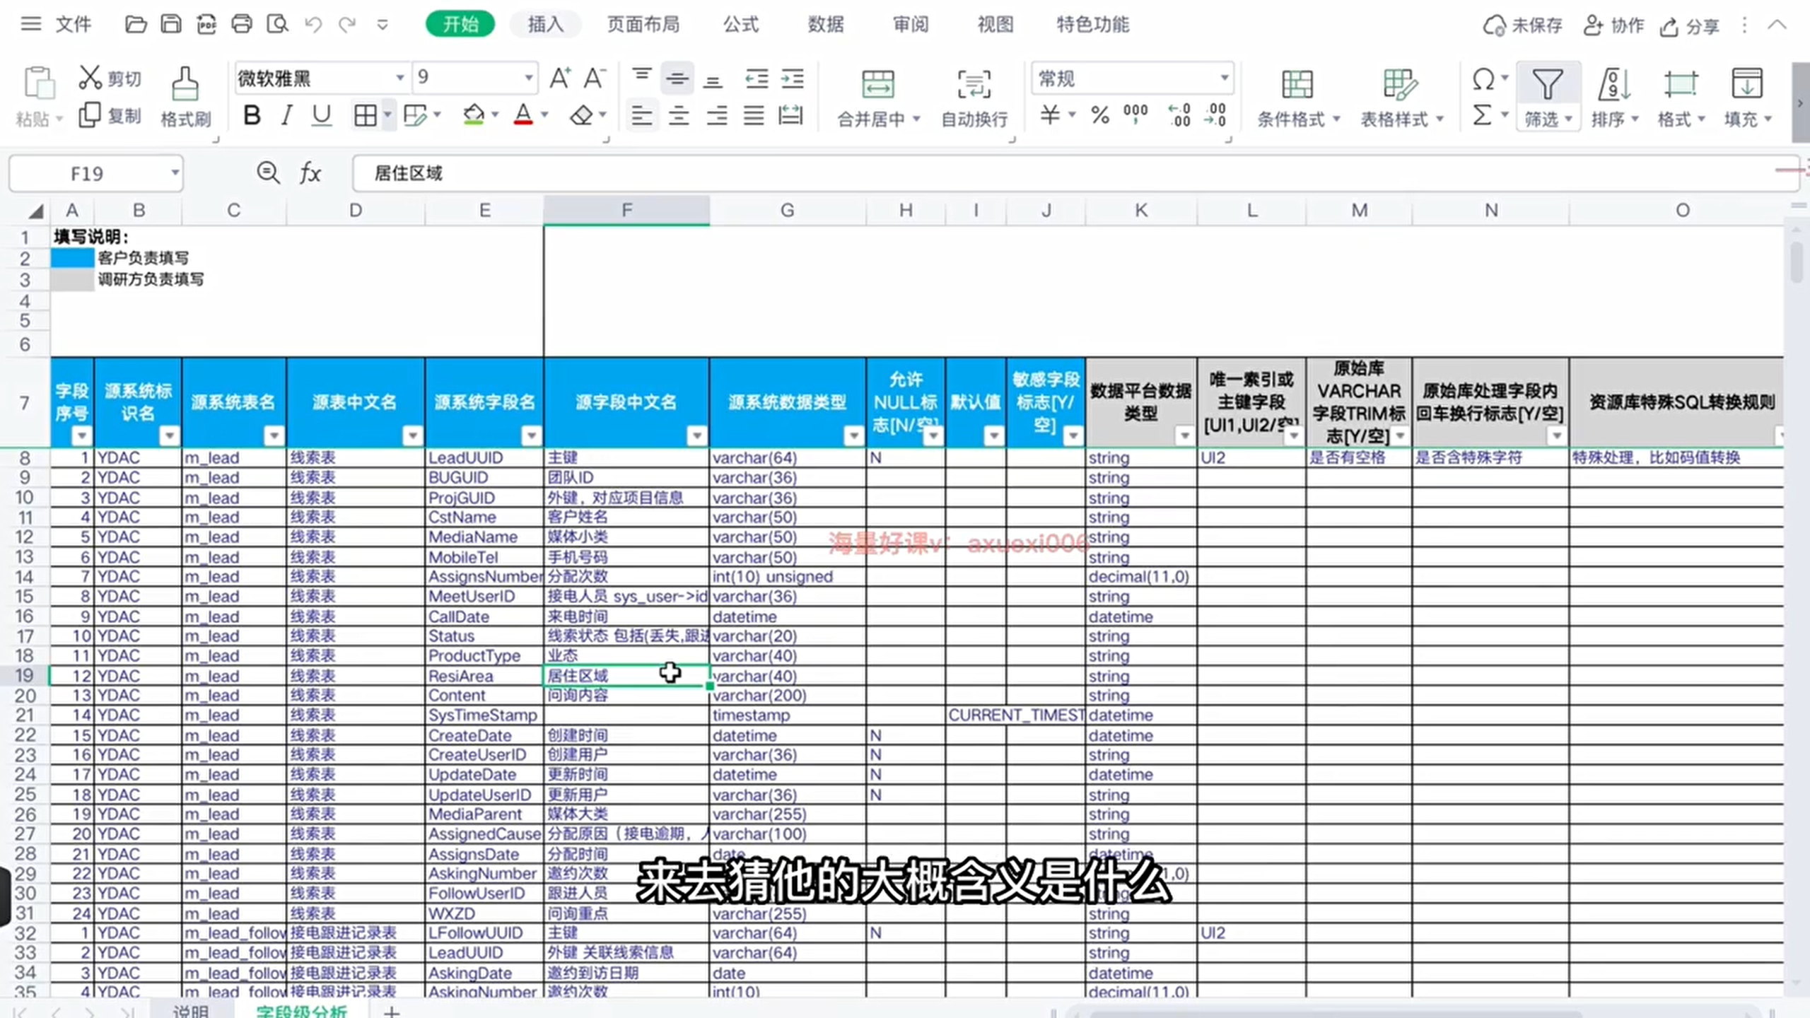Switch to the 说明 sheet tab
1810x1018 pixels.
[x=191, y=1011]
